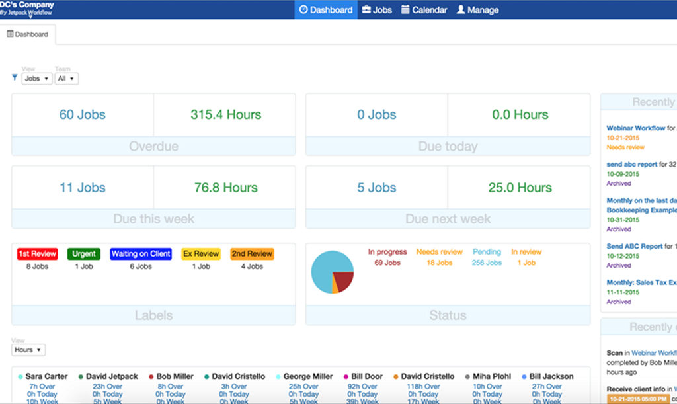Open the Hours view dropdown
This screenshot has width=677, height=404.
[x=28, y=350]
